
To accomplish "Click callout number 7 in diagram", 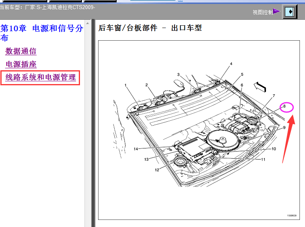I will 274,96.
